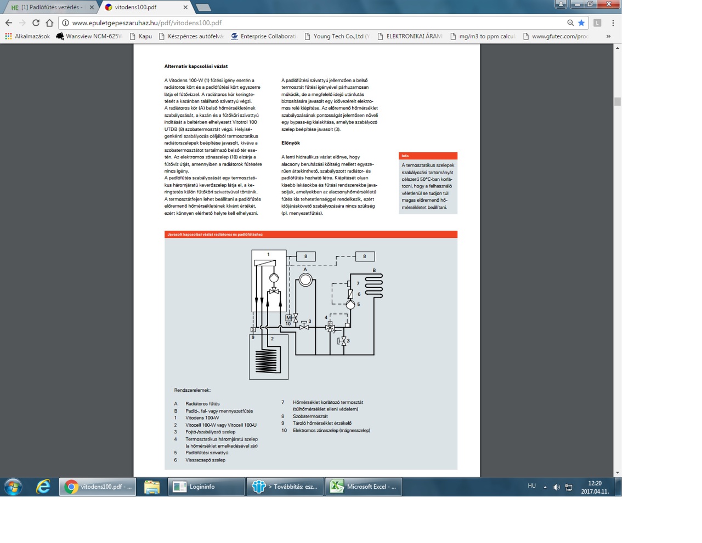Switch to Chrome vitodens100.pdf taskbar button
The height and width of the screenshot is (543, 702).
click(98, 487)
